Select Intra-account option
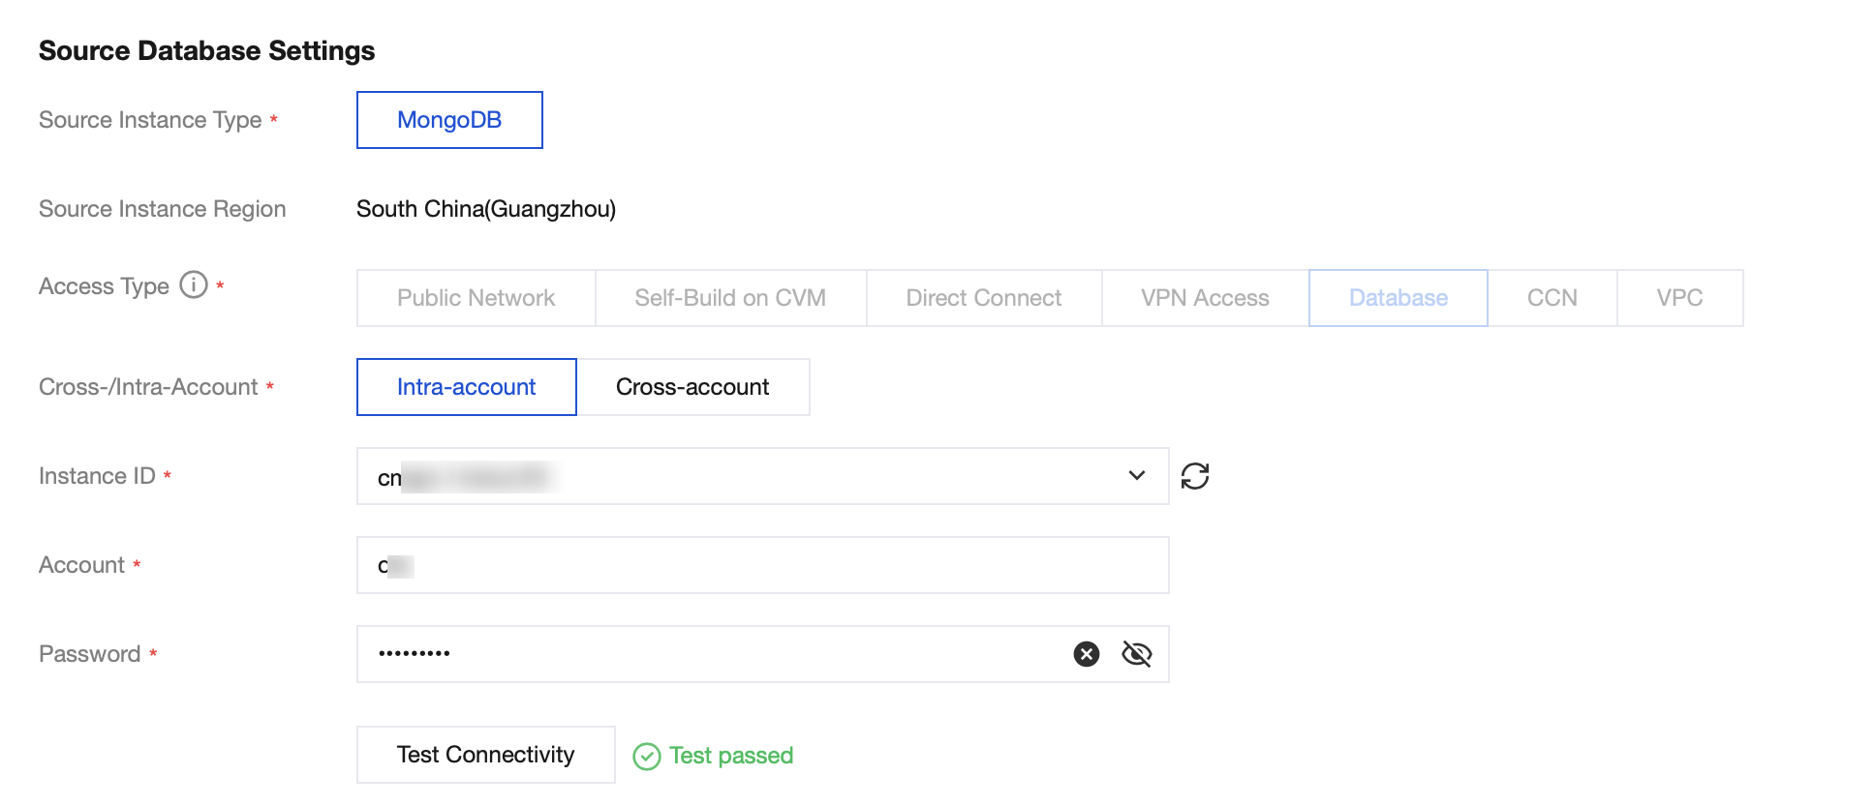This screenshot has width=1875, height=805. tap(466, 387)
